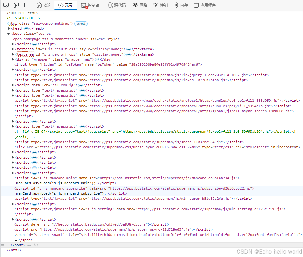Select the <!DOCTYPE html> line
This screenshot has height=257, width=303.
pyautogui.click(x=22, y=13)
